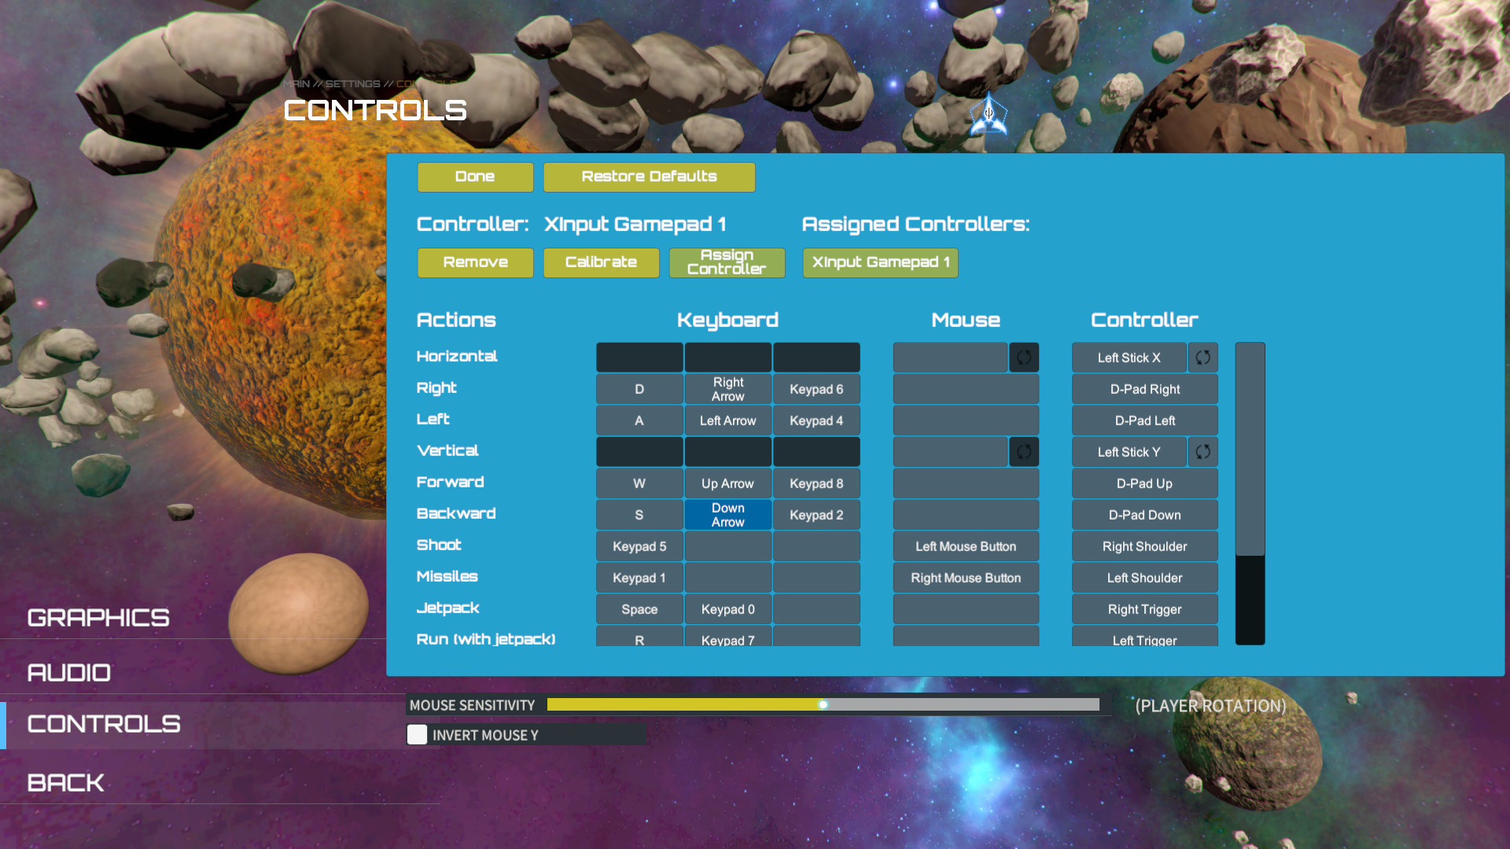Click the Space key Jetpack binding
The height and width of the screenshot is (849, 1510).
point(639,609)
